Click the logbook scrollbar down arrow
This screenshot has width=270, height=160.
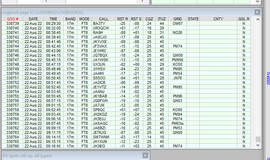(x=258, y=145)
